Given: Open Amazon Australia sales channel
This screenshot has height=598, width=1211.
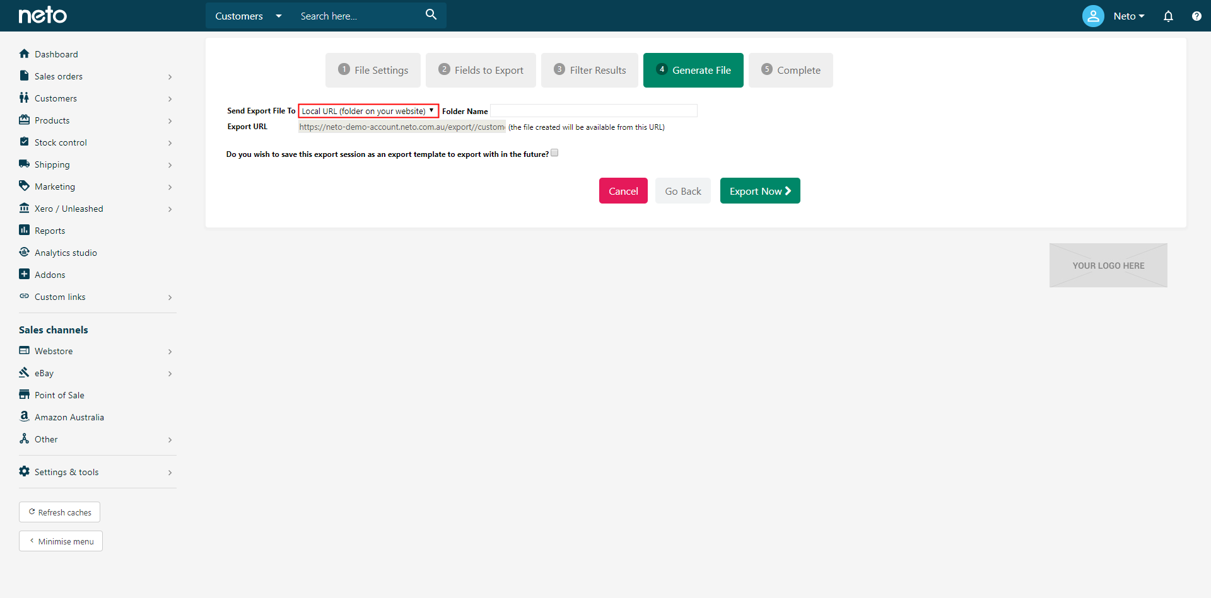Looking at the screenshot, I should (69, 417).
